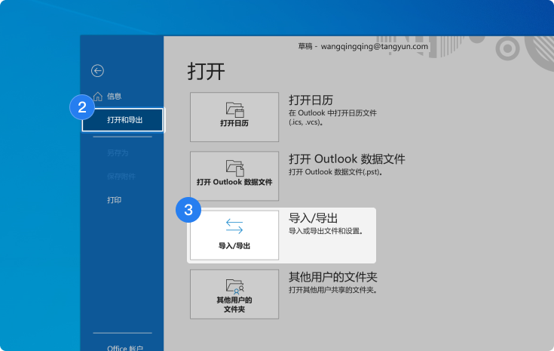554x351 pixels.
Task: Click the calendar folder icon in 打开日历
Action: point(235,109)
